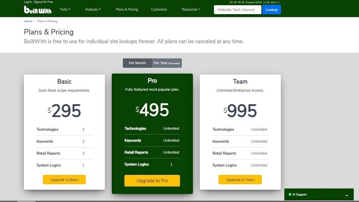Screen dimensions: 359x202
Task: Focus the Website, Tech, Keyword search field
Action: pos(238,10)
